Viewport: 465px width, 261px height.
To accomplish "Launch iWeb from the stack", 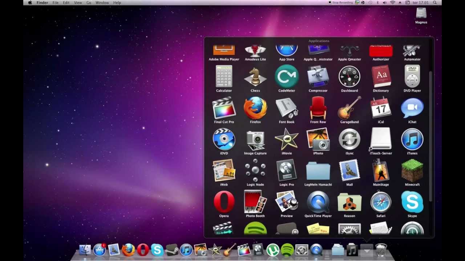I will click(224, 171).
